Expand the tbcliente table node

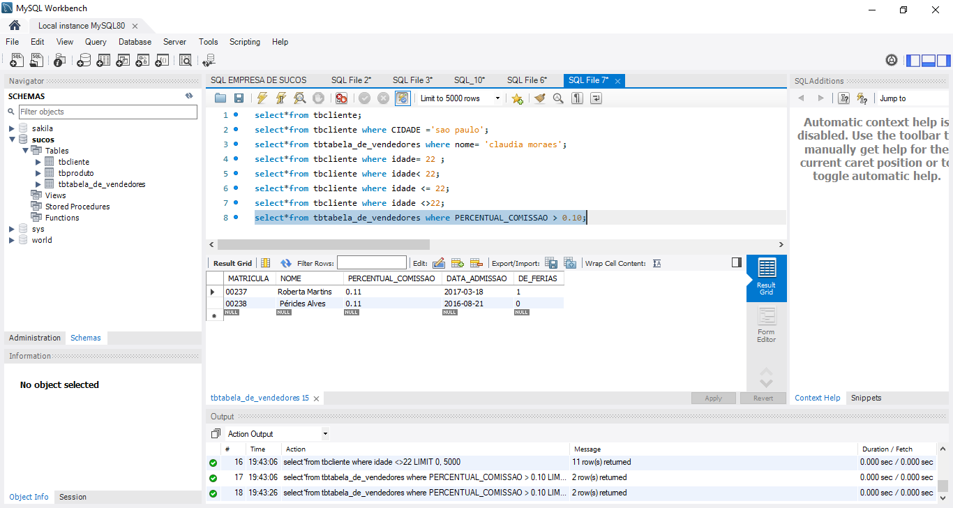click(38, 162)
